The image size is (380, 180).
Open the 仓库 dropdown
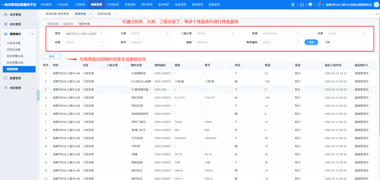tap(346, 34)
